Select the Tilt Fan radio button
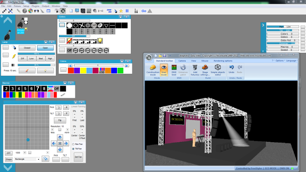The height and width of the screenshot is (172, 306). [73, 148]
